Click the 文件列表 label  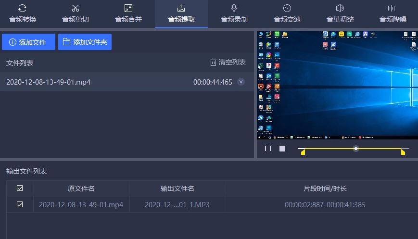tap(20, 63)
